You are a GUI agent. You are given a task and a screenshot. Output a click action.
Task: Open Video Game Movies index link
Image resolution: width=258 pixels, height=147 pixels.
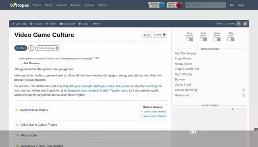tap(154, 112)
